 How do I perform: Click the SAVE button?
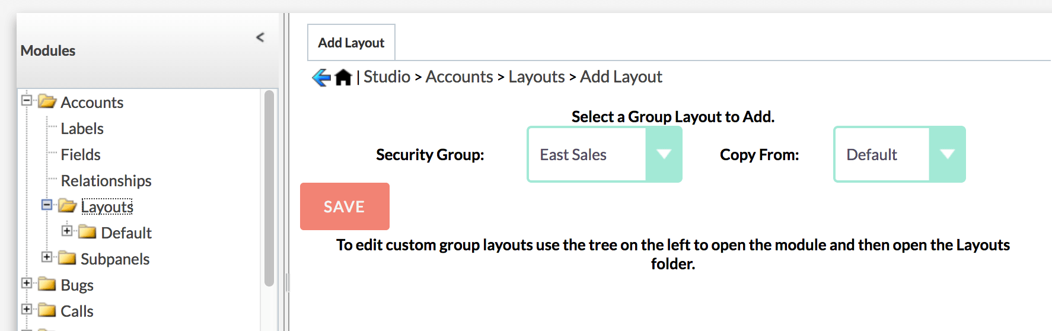345,206
